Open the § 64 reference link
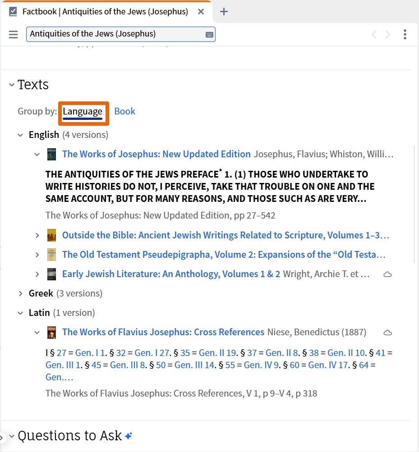The height and width of the screenshot is (452, 419). (x=364, y=365)
